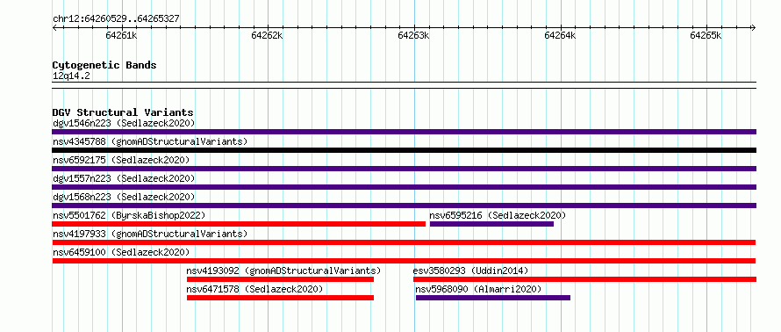Click the chr12:64260529..64265327 coordinate label
781x332 pixels.
pyautogui.click(x=116, y=19)
